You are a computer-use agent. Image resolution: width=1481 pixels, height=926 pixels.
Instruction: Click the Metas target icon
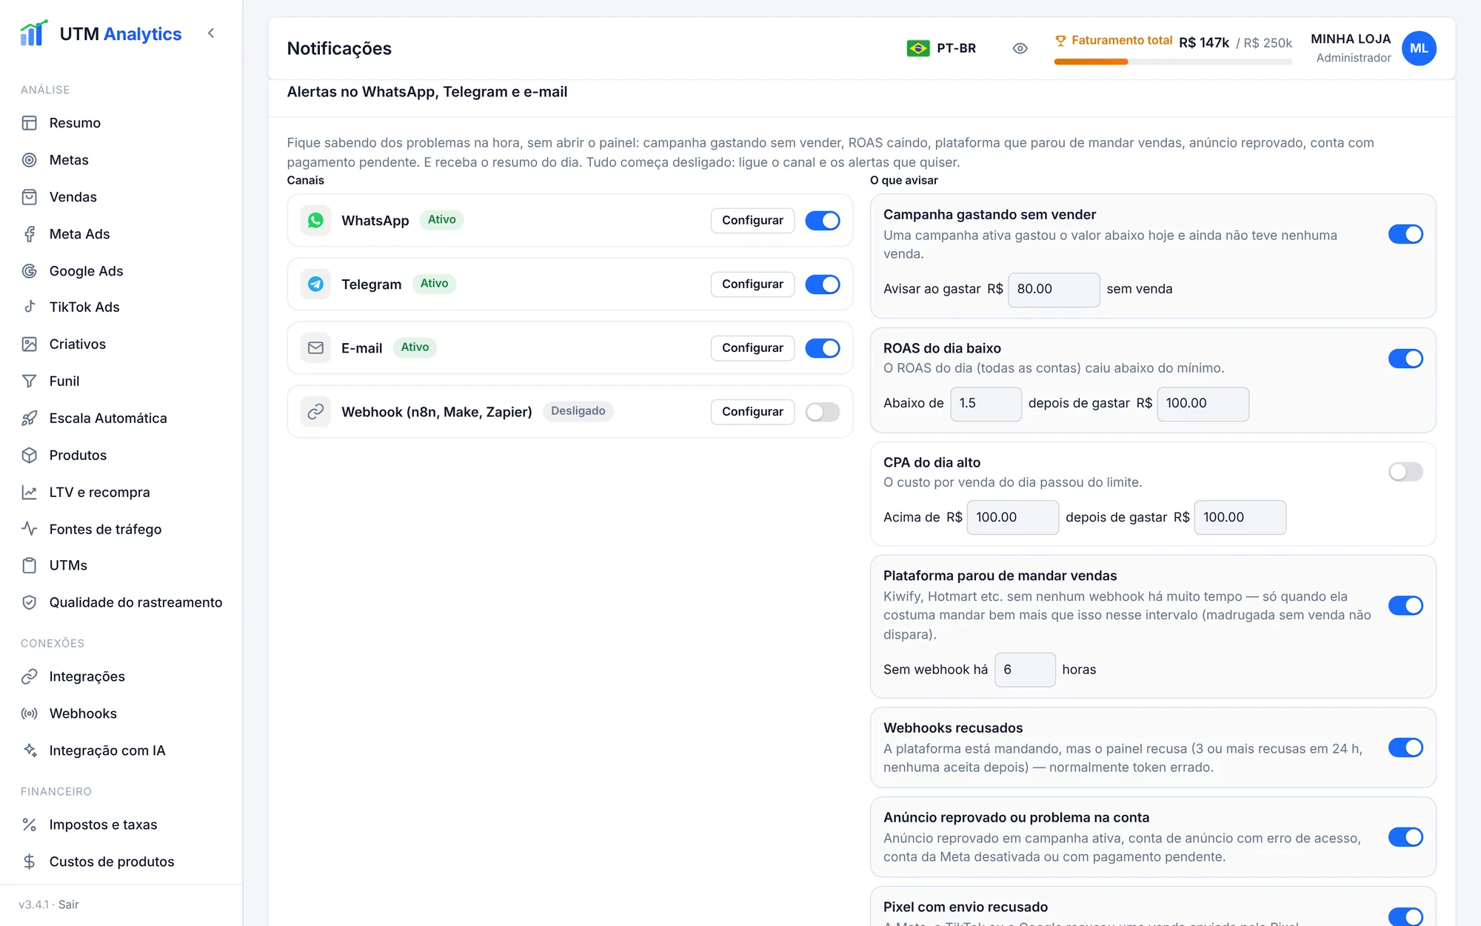(30, 160)
